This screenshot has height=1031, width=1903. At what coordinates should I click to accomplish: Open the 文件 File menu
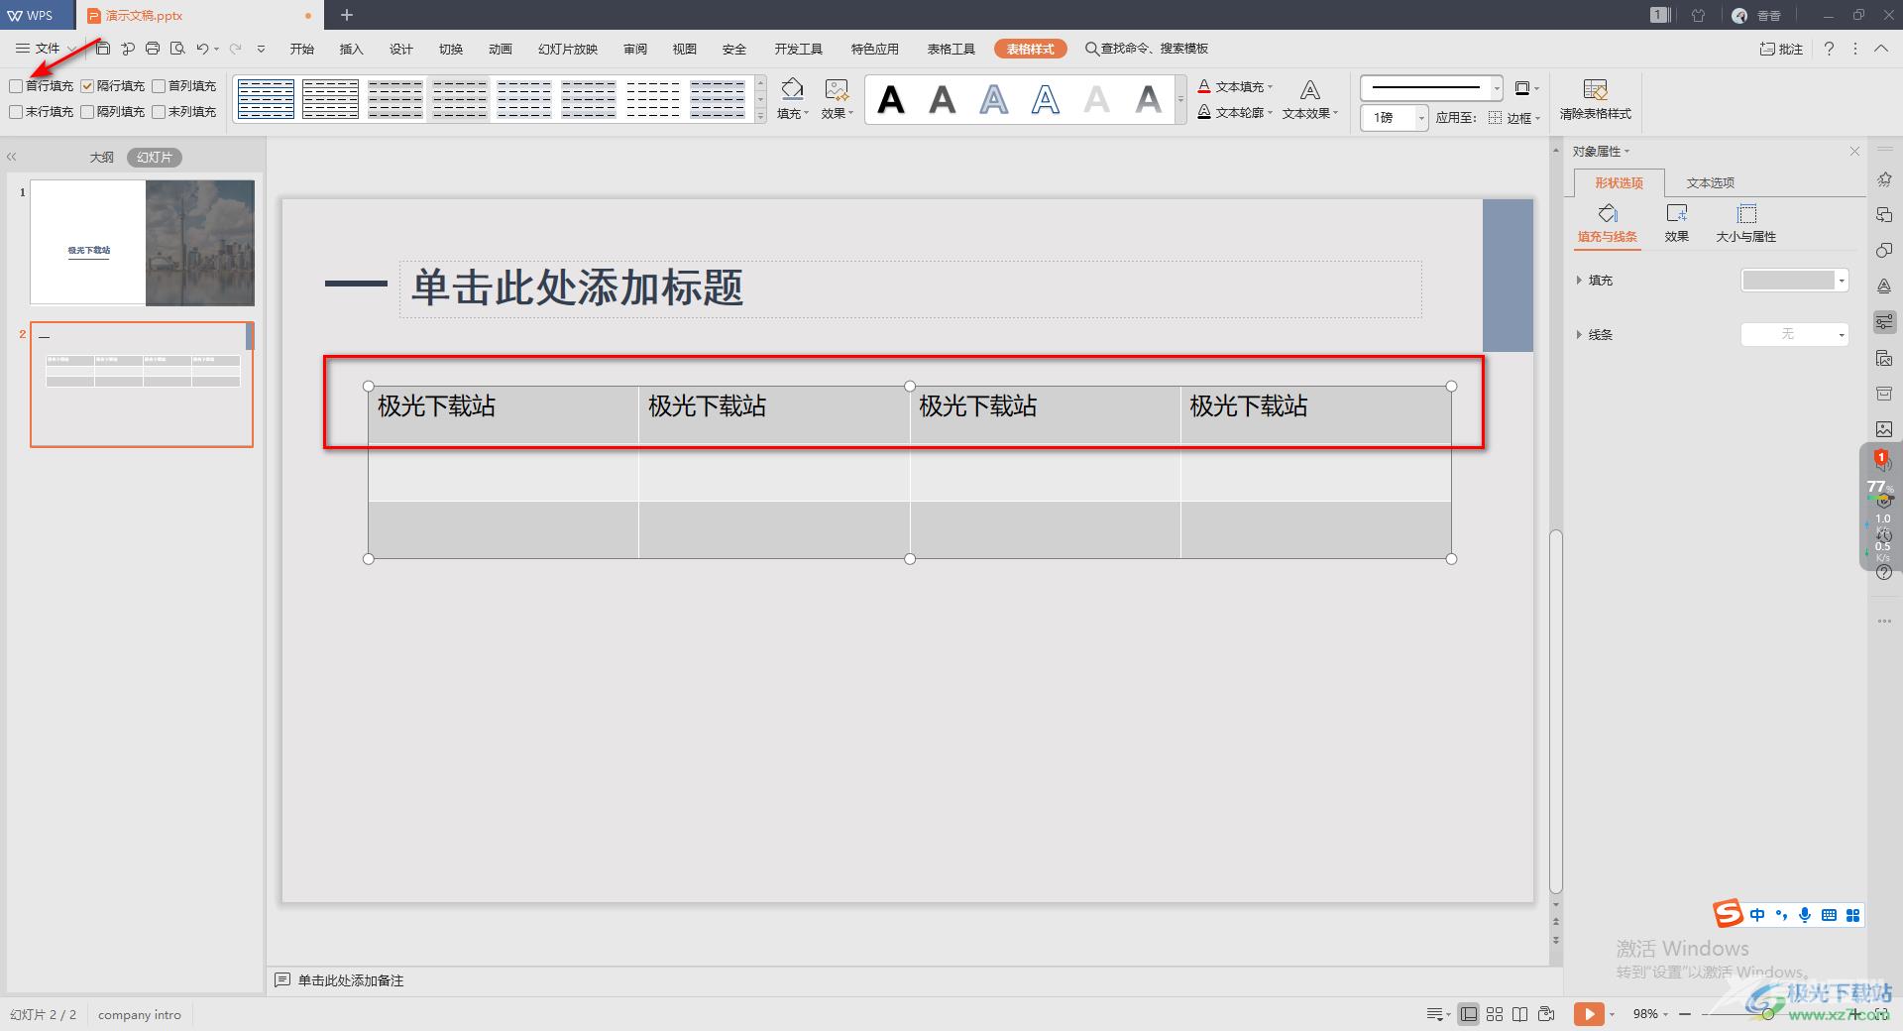click(46, 49)
